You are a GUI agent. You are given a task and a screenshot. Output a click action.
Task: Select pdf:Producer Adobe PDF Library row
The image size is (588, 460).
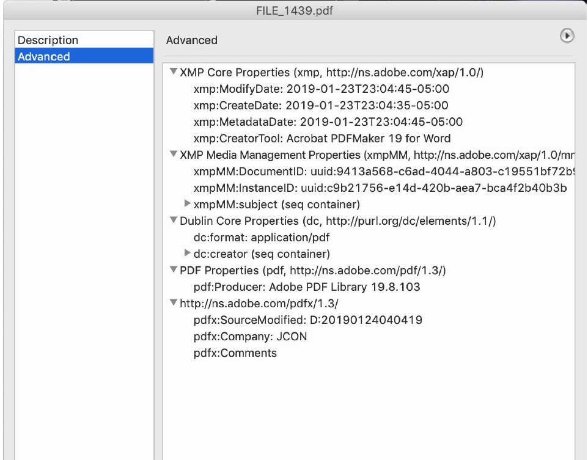tap(306, 287)
